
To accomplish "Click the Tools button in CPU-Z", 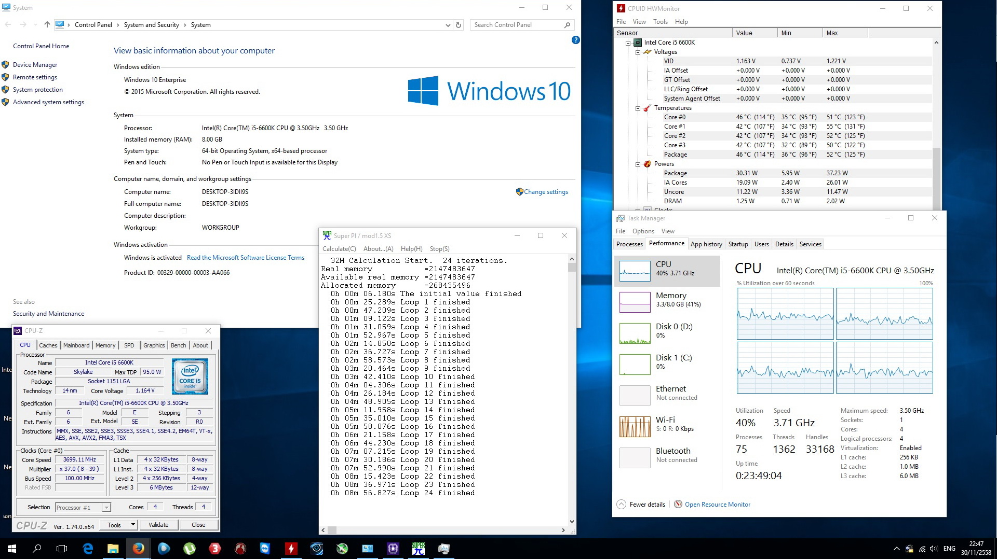I will click(x=114, y=525).
